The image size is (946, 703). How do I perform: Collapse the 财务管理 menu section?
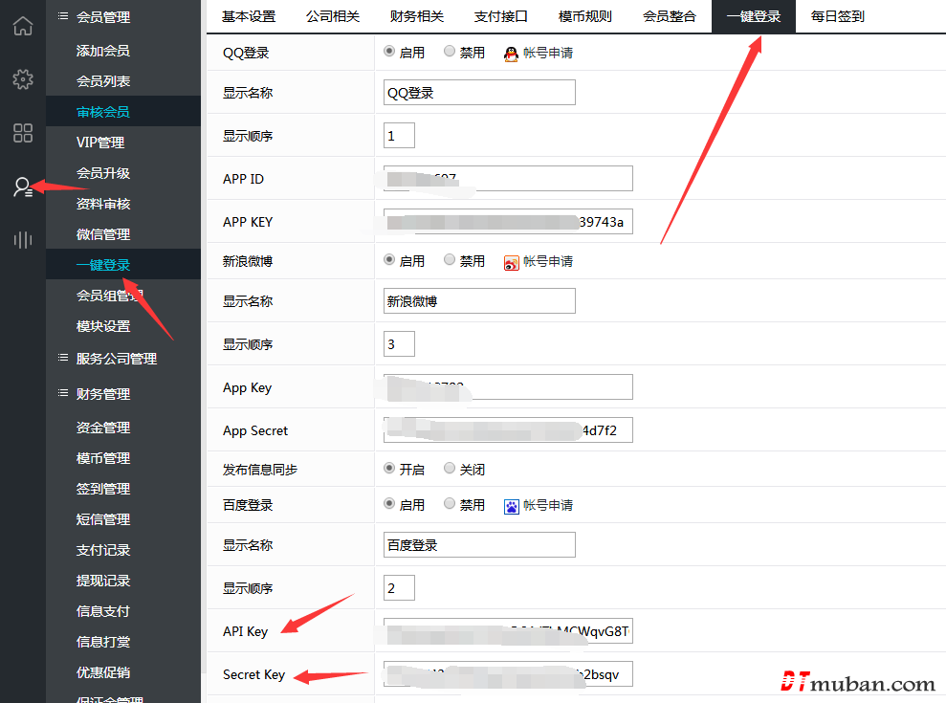103,394
